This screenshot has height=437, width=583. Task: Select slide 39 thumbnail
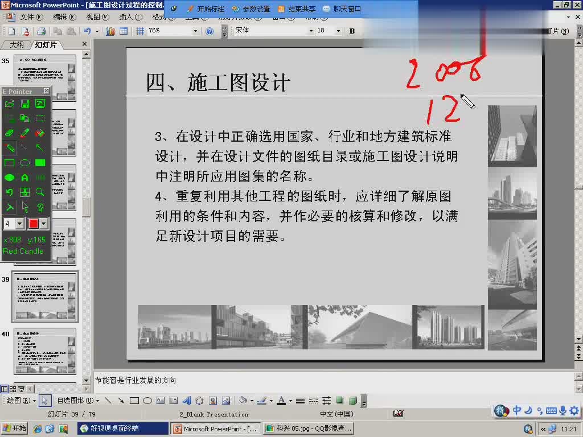pos(45,296)
